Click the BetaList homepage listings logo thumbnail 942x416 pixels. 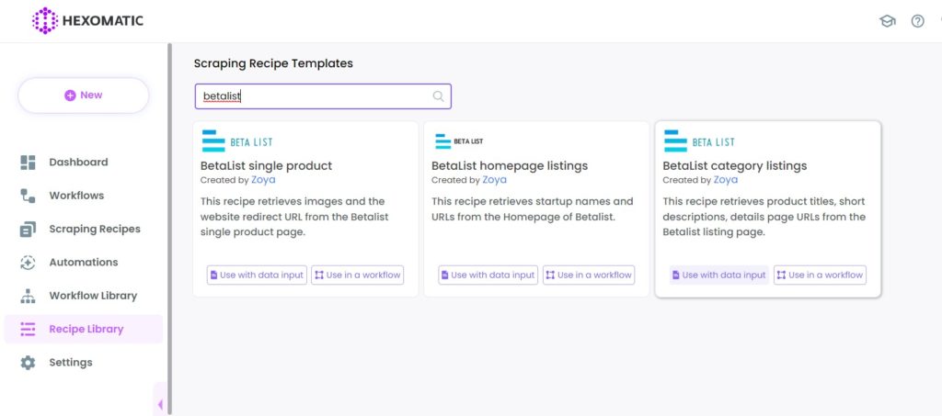click(x=459, y=141)
